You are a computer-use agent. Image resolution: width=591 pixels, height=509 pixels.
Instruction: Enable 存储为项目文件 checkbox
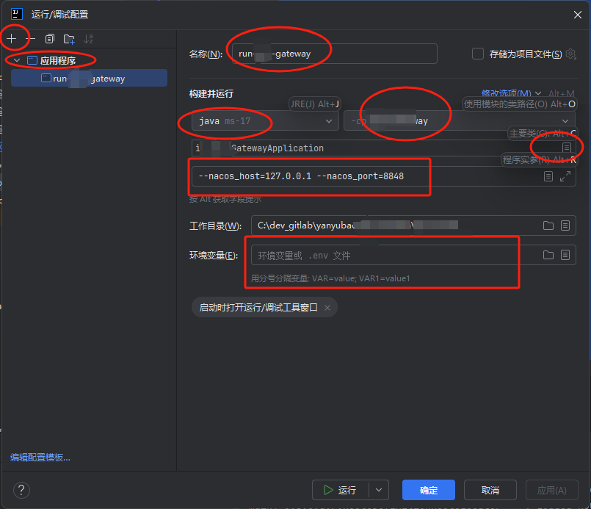pyautogui.click(x=477, y=54)
